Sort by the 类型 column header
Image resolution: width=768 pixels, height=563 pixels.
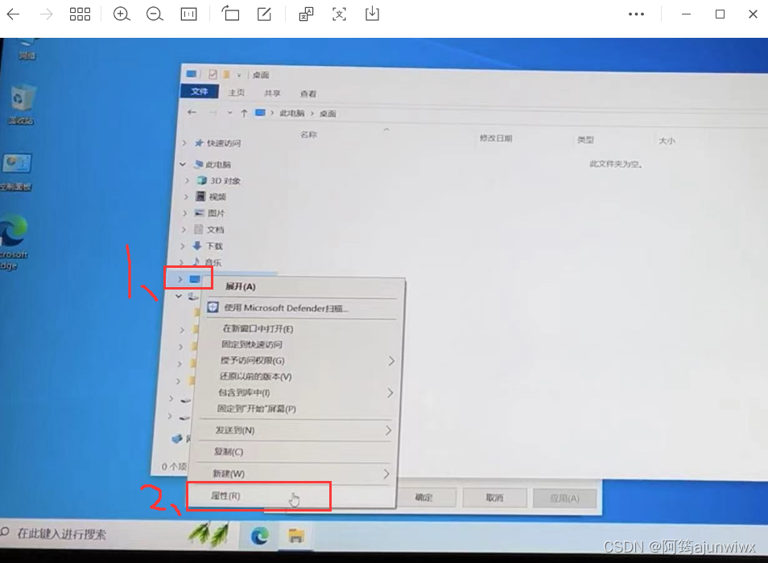pos(585,140)
